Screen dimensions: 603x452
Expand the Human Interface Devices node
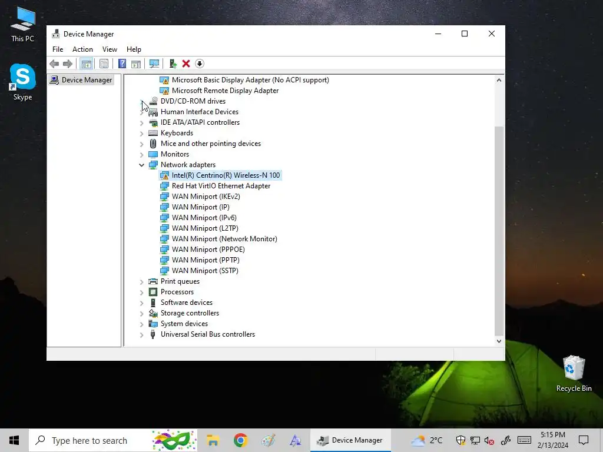tap(141, 112)
